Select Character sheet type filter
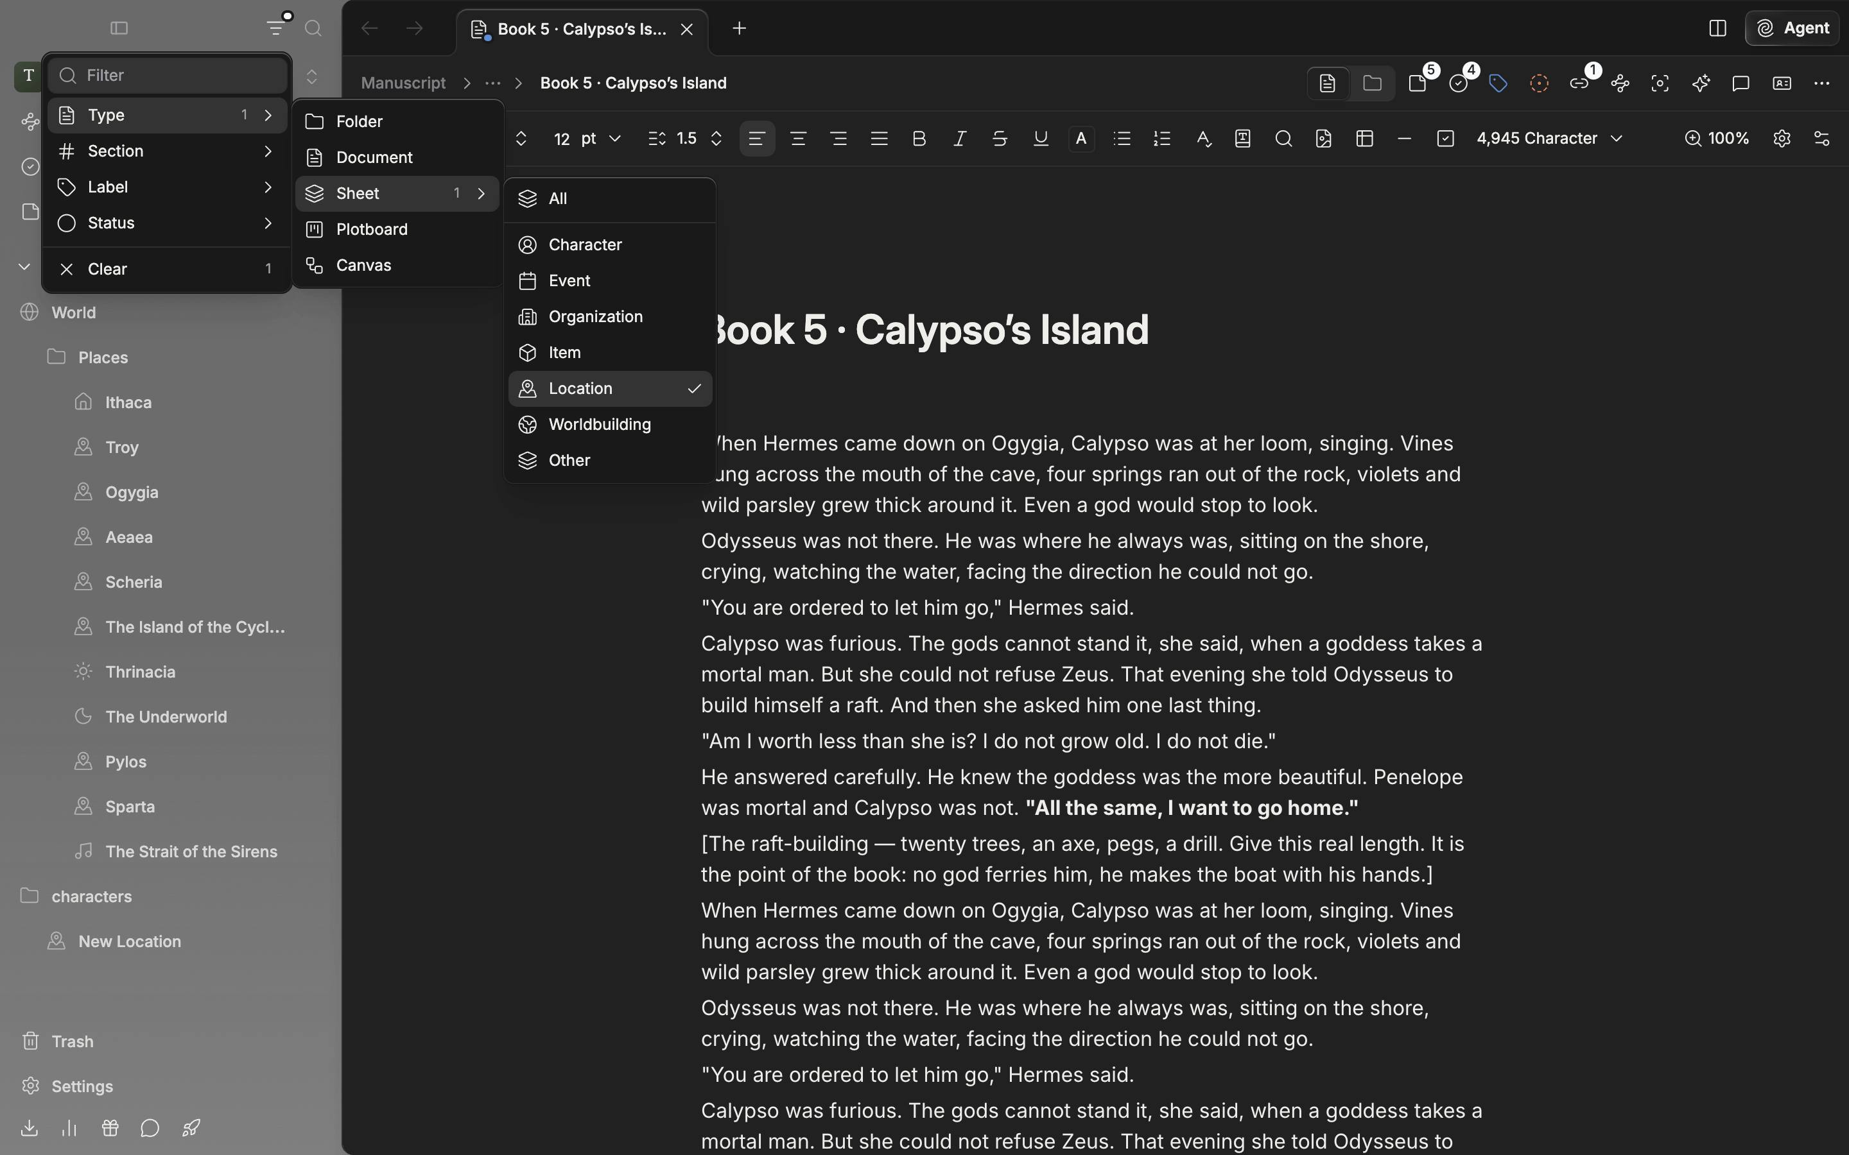 pos(610,245)
